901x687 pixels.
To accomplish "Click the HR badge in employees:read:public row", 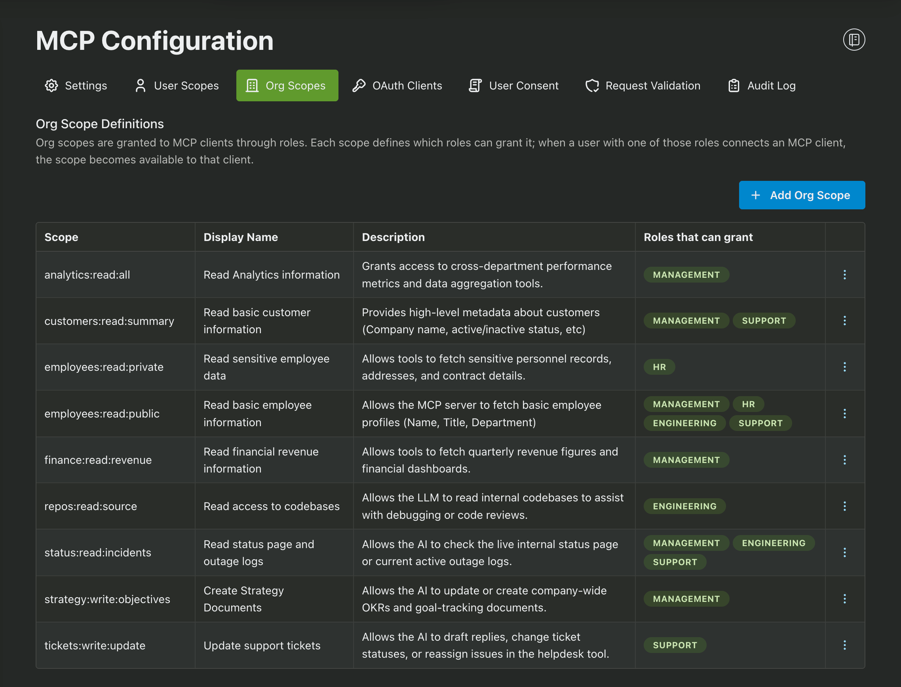I will [x=748, y=404].
